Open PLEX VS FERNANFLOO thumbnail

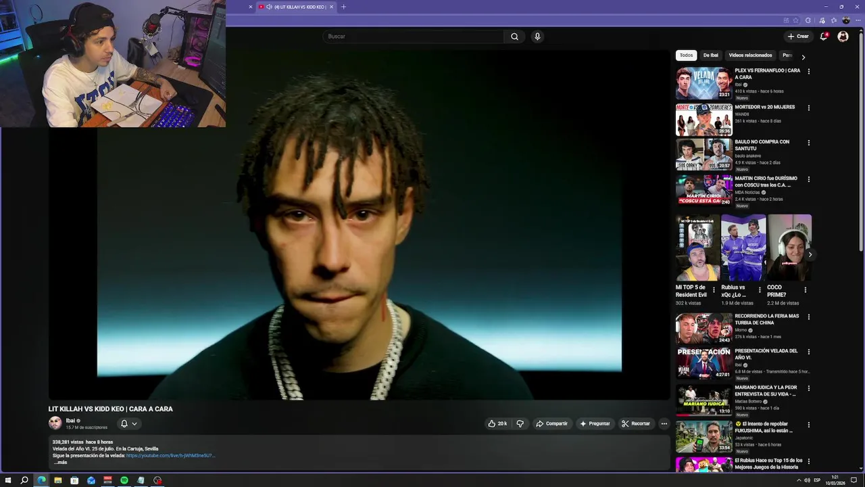(x=703, y=83)
